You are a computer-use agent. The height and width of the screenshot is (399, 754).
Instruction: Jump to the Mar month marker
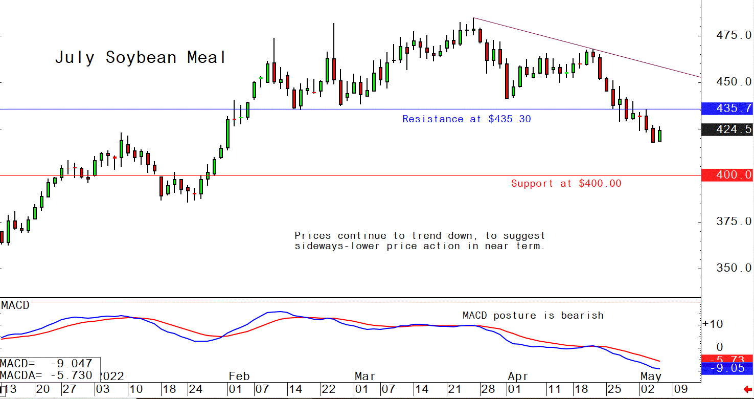pos(365,376)
